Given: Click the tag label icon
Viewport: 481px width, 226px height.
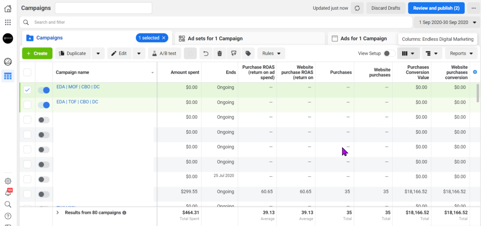Looking at the screenshot, I should click(x=248, y=53).
